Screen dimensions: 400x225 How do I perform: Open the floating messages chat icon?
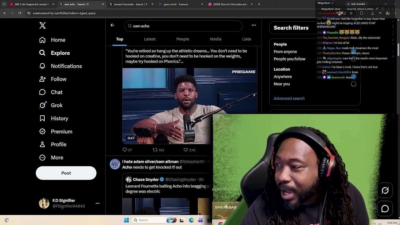point(385,209)
